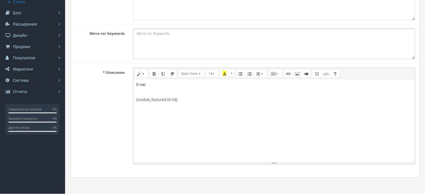
Task: Insert ordered numbered list
Action: tap(249, 74)
